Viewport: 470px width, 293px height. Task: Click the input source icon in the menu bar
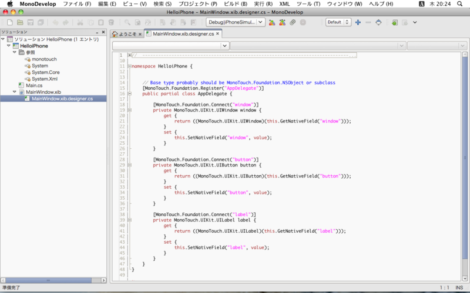pos(421,4)
